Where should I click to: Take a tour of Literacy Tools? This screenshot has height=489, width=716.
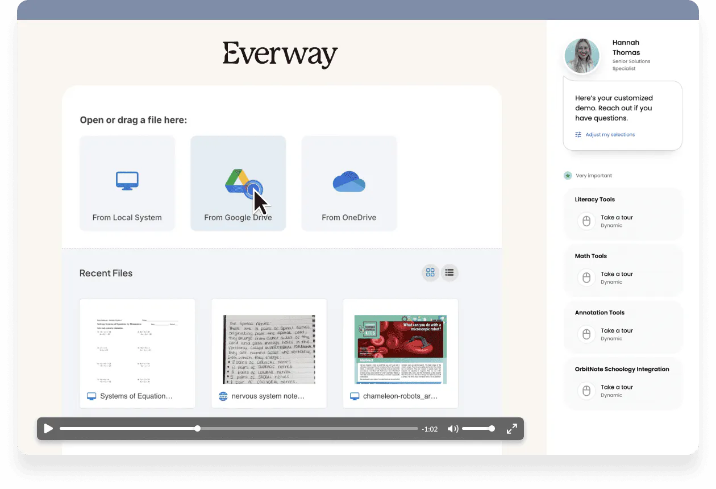(x=617, y=217)
